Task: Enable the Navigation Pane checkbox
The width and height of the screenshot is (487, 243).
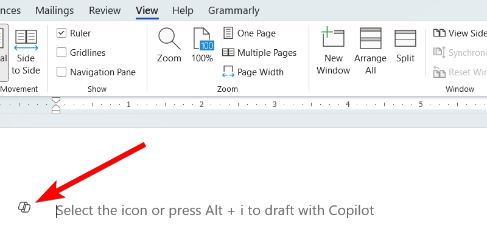Action: (61, 72)
